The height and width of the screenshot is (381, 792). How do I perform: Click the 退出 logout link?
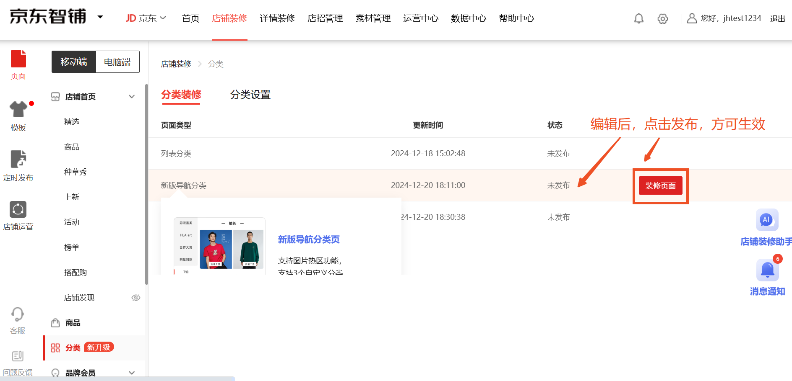777,18
